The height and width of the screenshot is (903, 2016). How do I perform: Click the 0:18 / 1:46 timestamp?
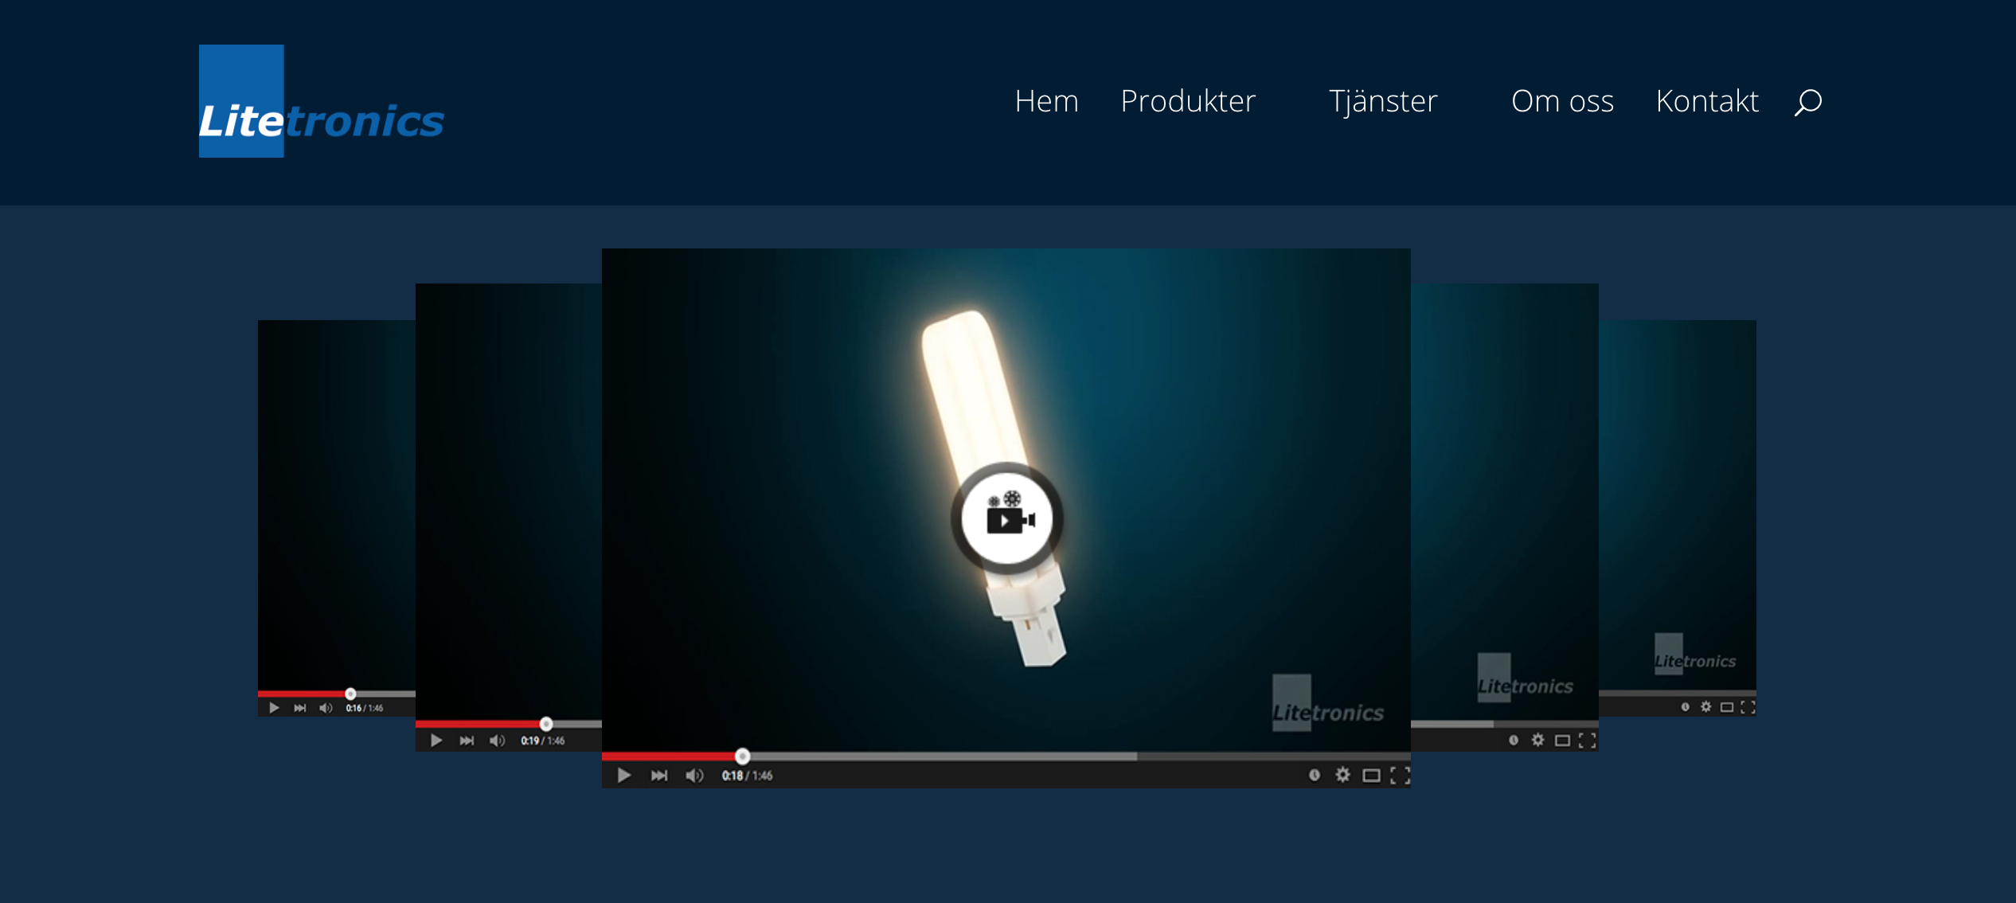point(747,776)
